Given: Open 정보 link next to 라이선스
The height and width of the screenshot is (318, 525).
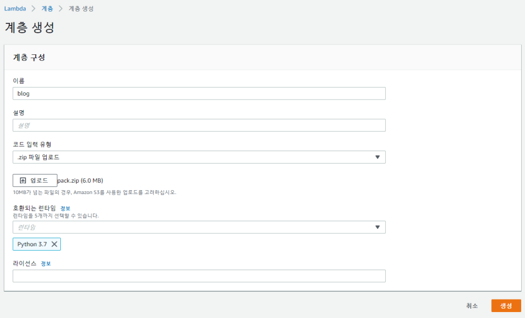Looking at the screenshot, I should click(x=46, y=264).
